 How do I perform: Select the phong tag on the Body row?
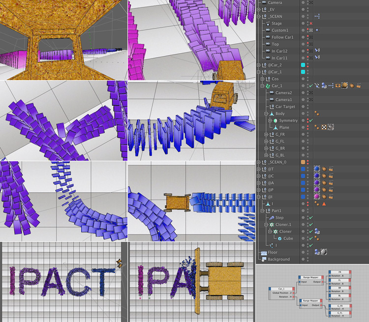tap(317, 114)
